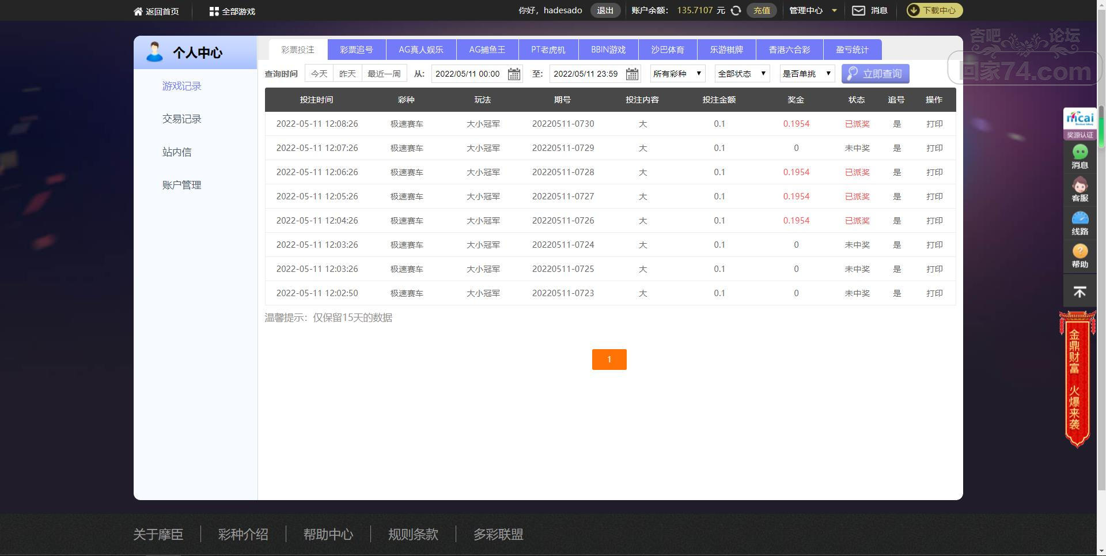Screen dimensions: 1106x556
Task: Click the envelope messages icon
Action: pyautogui.click(x=858, y=10)
